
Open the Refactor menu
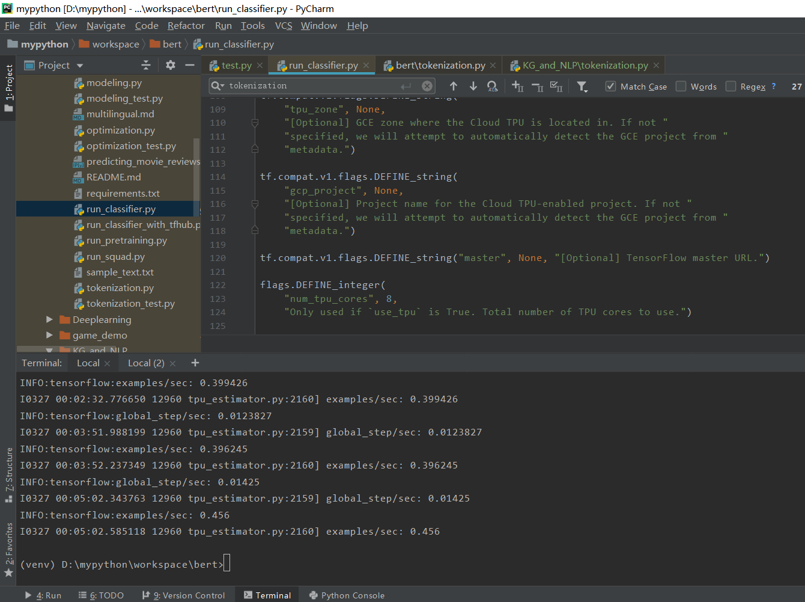186,25
